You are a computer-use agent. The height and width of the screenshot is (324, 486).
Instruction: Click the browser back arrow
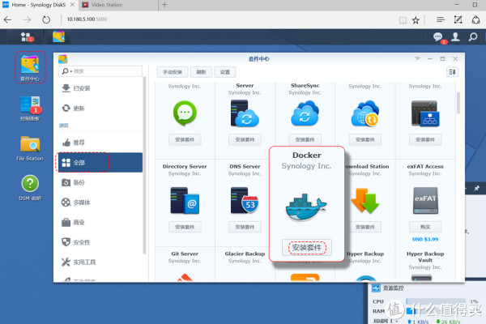(8, 19)
